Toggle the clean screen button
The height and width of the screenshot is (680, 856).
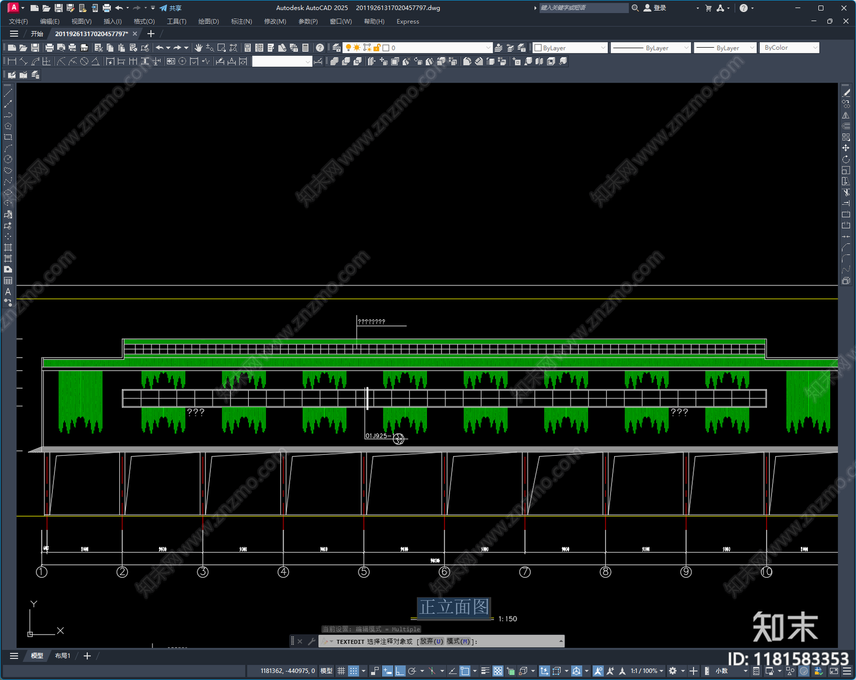pyautogui.click(x=834, y=671)
